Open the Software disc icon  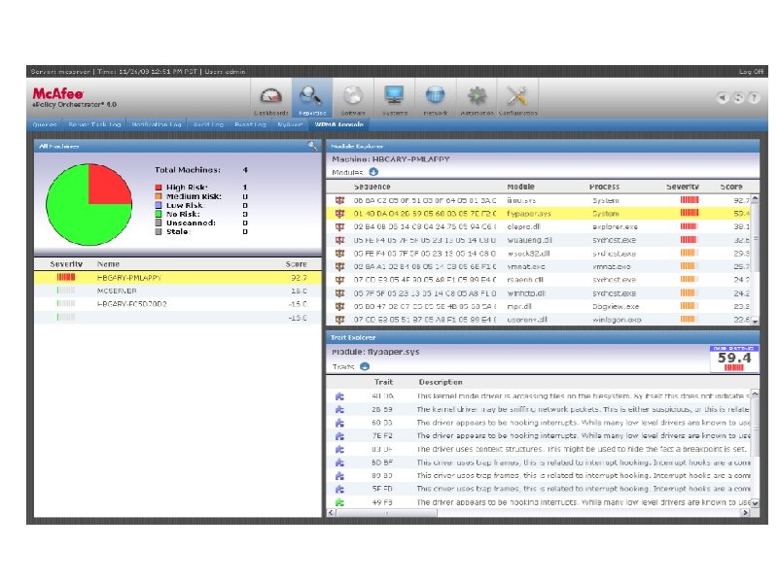pos(353,95)
